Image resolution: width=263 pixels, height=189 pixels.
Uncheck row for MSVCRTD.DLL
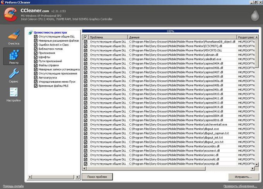click(85, 50)
